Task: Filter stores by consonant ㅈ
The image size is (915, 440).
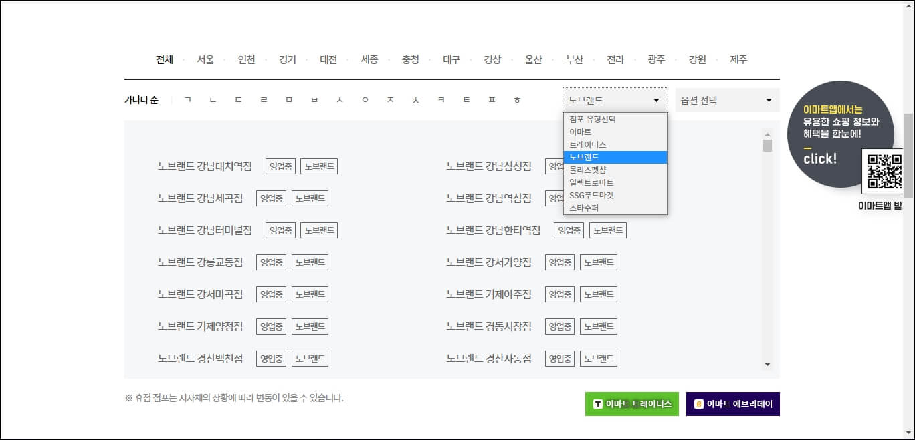Action: pyautogui.click(x=390, y=100)
